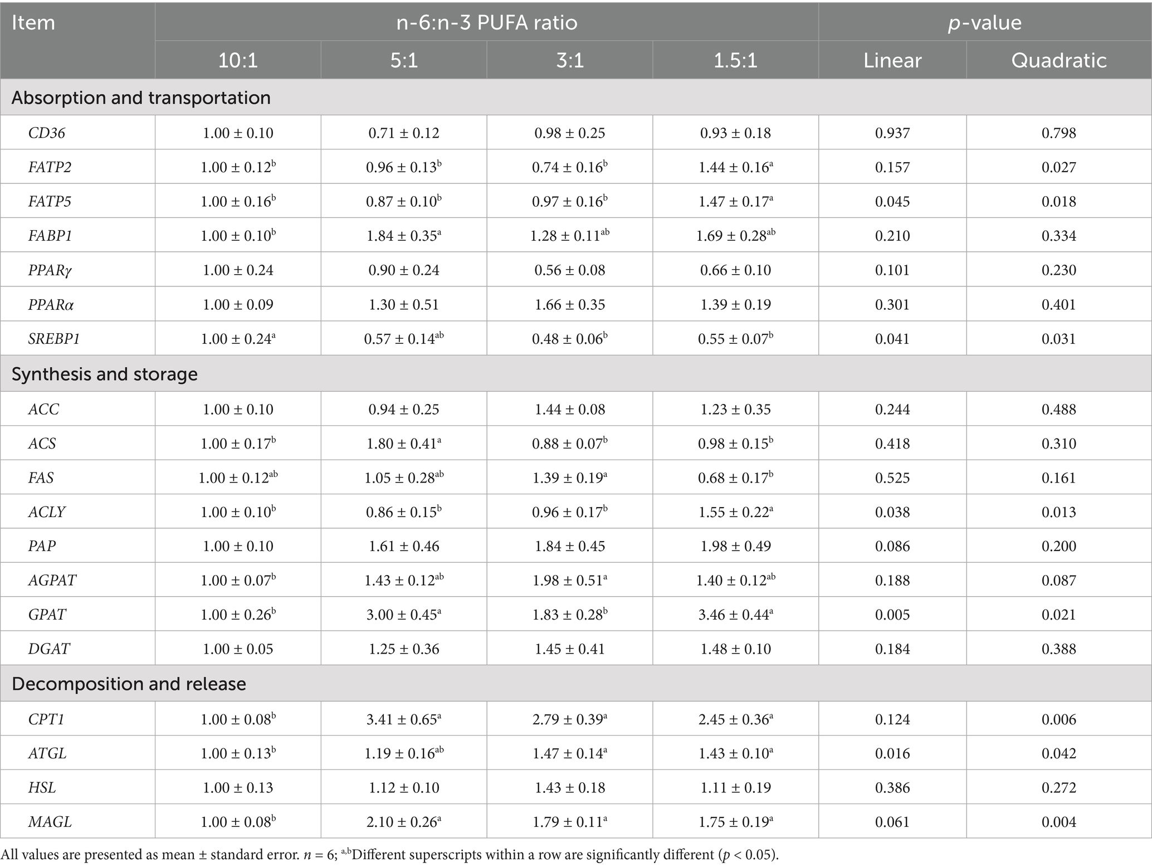1152x867 pixels.
Task: Select the CD36 gene row label
Action: tap(47, 133)
